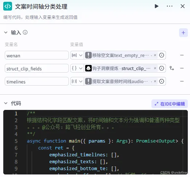Delete the struct_clip_fields input row
The height and width of the screenshot is (177, 190).
pyautogui.click(x=182, y=68)
